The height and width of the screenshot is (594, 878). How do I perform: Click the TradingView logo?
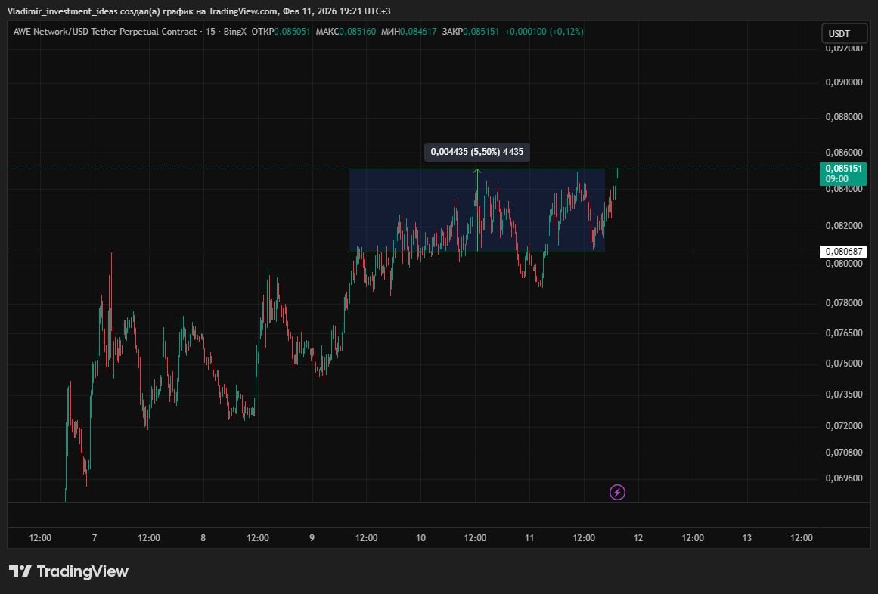(x=69, y=571)
